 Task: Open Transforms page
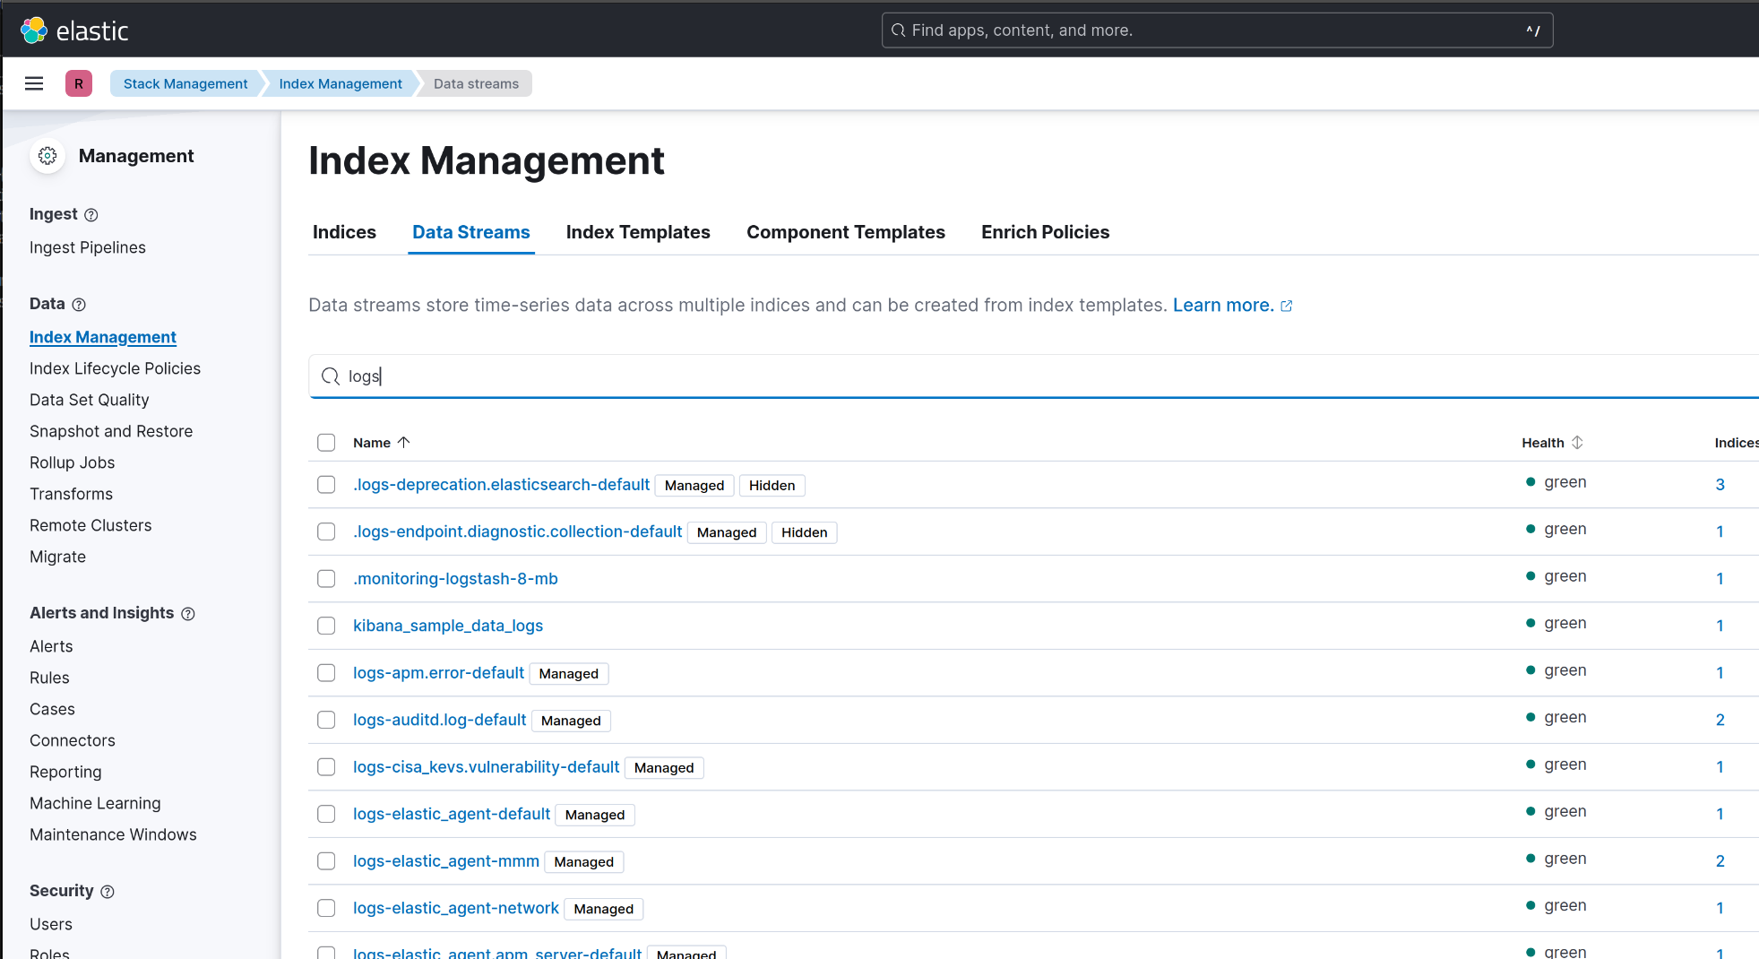71,494
